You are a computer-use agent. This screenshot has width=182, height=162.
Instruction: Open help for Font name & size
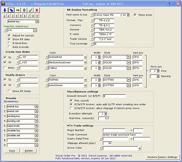point(92,15)
